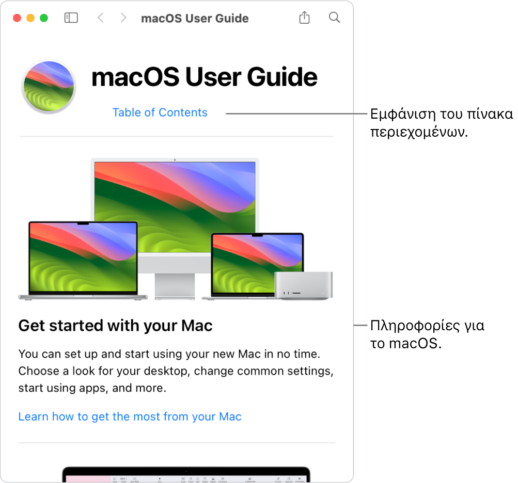
Task: Open Learn how to get the most link
Action: pyautogui.click(x=130, y=416)
